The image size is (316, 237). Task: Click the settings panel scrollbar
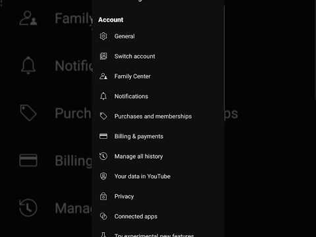[224, 58]
